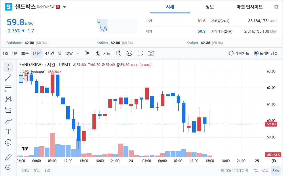Click the Coinbase price link
Screen dimensions: 283x176
click(26, 43)
